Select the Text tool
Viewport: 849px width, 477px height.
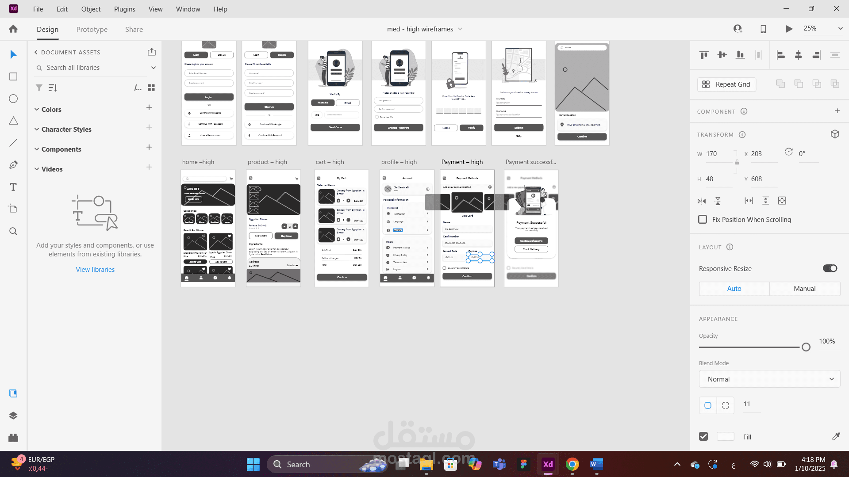pos(13,187)
